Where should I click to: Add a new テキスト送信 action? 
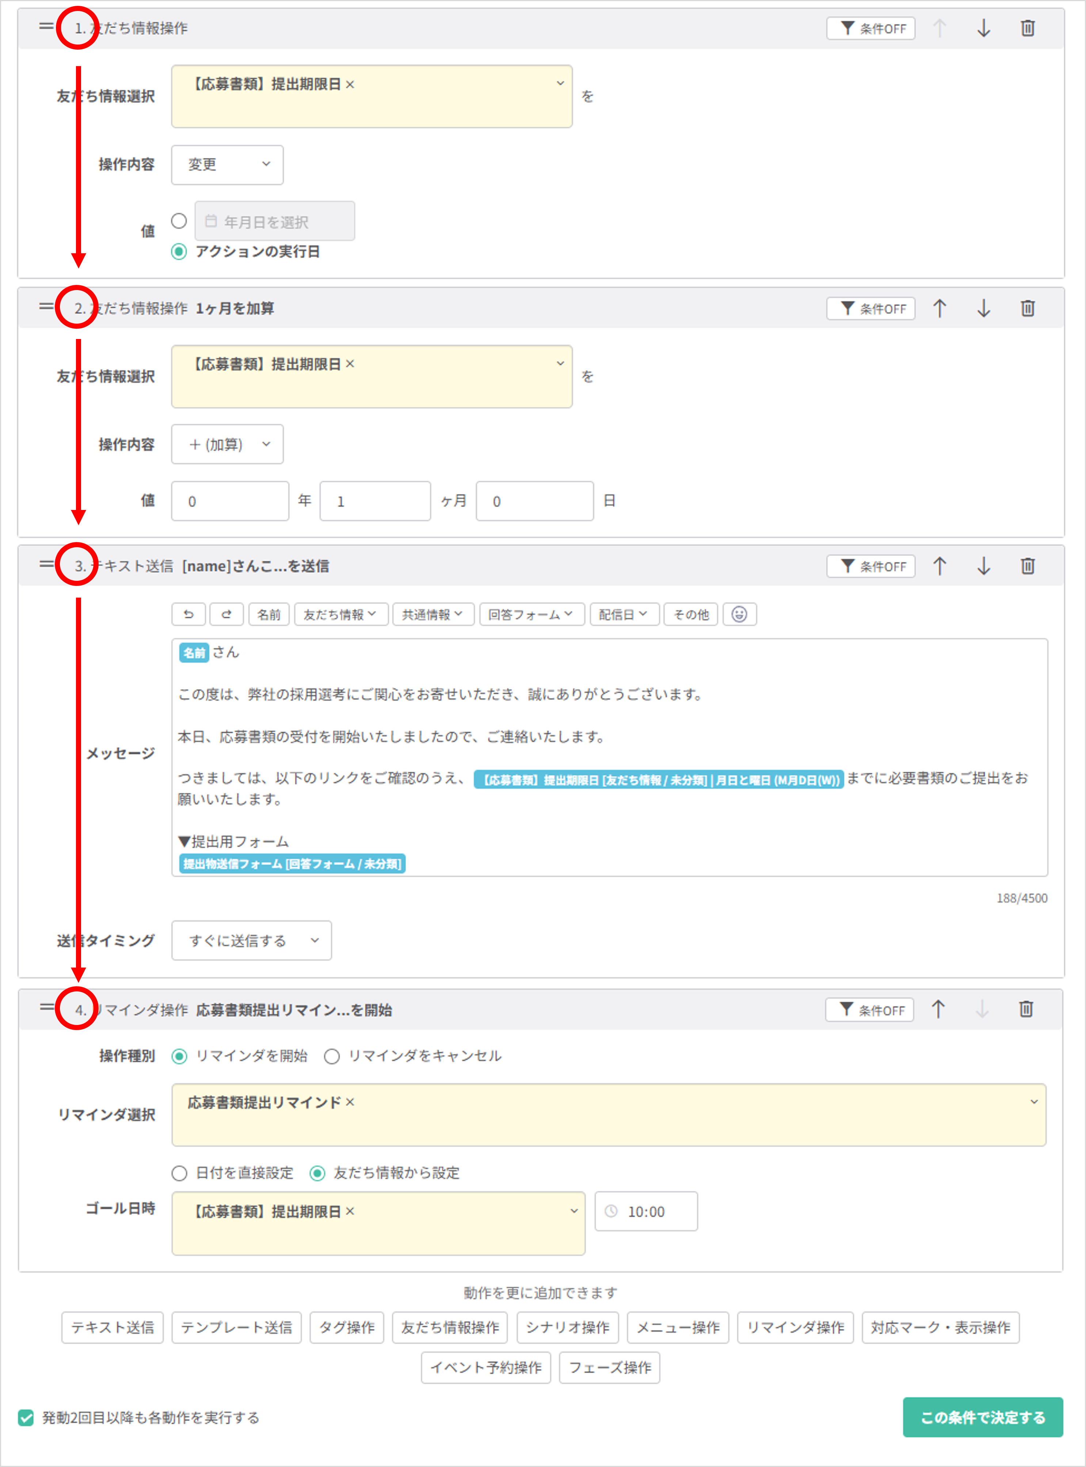(112, 1327)
